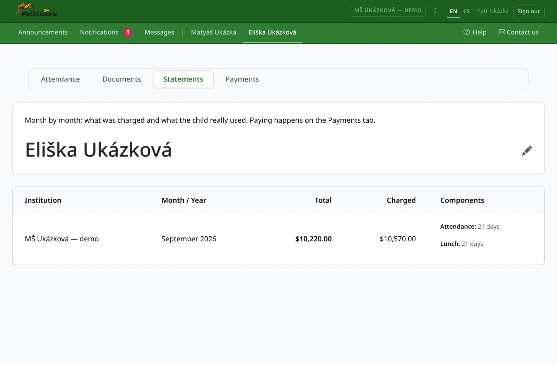
Task: Click the MŠ UKÁZKOVÁ — DEMO badge
Action: [387, 10]
